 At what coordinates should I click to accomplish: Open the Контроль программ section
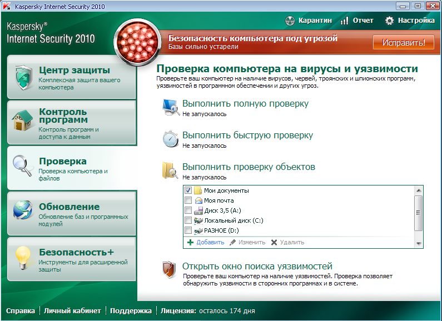[72, 123]
